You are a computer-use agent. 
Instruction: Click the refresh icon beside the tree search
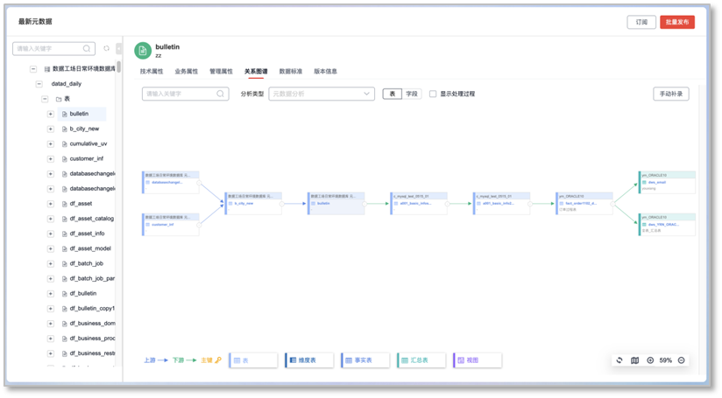pyautogui.click(x=107, y=49)
